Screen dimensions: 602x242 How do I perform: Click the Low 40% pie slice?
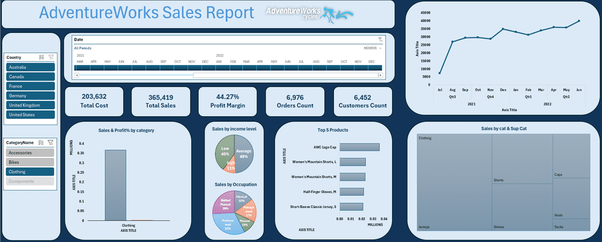click(x=223, y=152)
